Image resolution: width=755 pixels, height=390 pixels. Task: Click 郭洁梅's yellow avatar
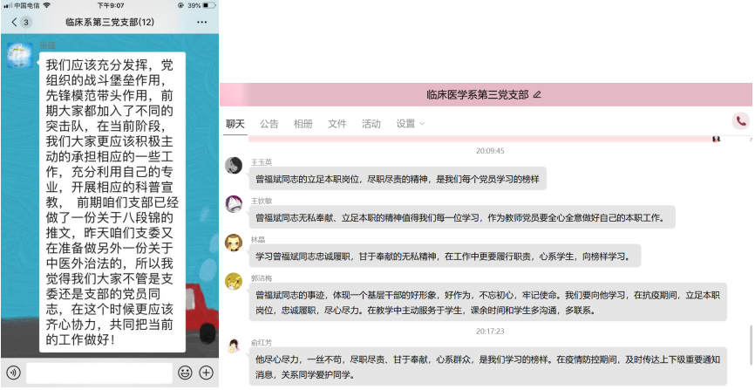(234, 281)
